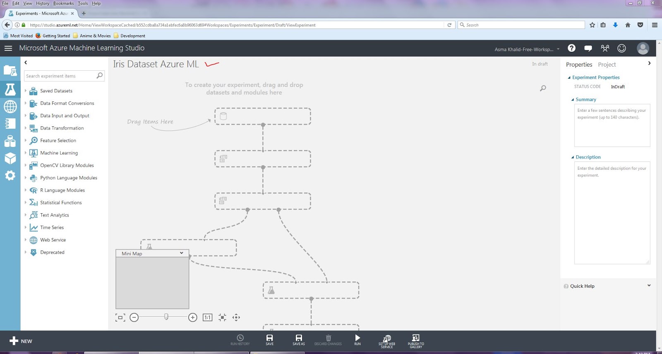Open the browser Tools menu
This screenshot has width=662, height=354.
(x=83, y=3)
